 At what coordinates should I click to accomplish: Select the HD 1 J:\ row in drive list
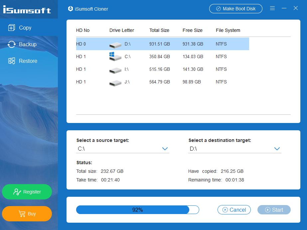pos(163,82)
